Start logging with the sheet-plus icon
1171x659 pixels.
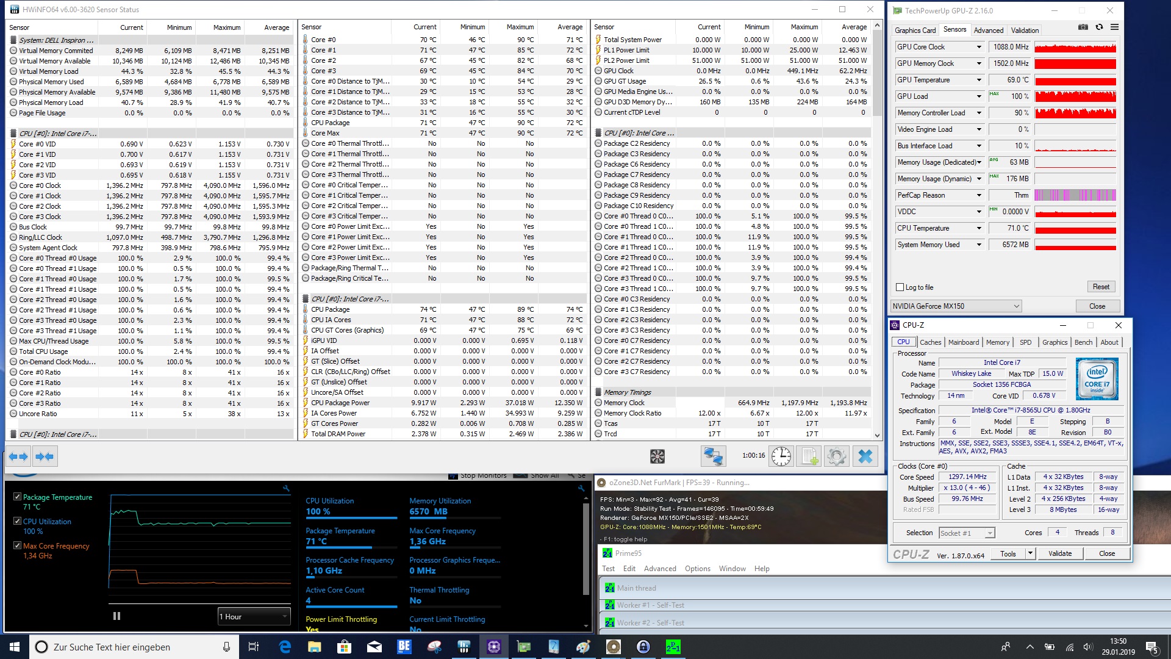point(809,456)
